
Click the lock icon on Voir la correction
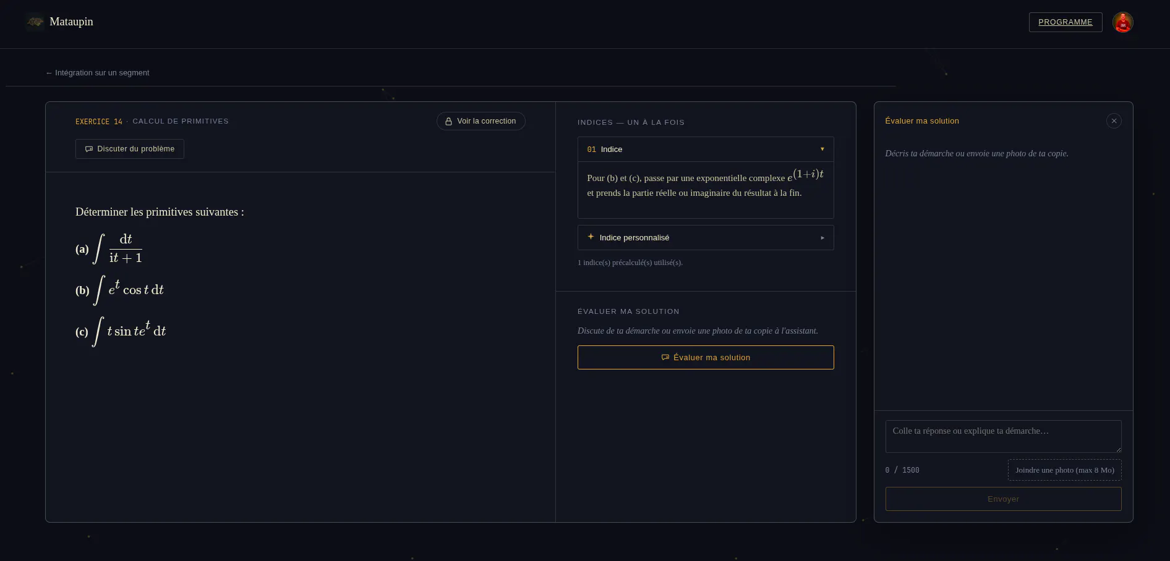click(x=449, y=122)
